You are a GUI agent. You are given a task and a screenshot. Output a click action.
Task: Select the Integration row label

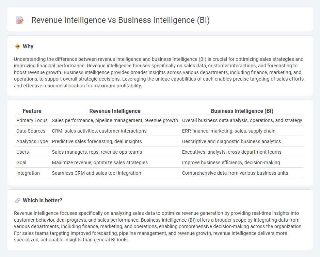click(x=28, y=173)
